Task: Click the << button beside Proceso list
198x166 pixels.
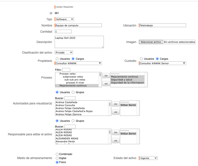Action: (x=106, y=84)
